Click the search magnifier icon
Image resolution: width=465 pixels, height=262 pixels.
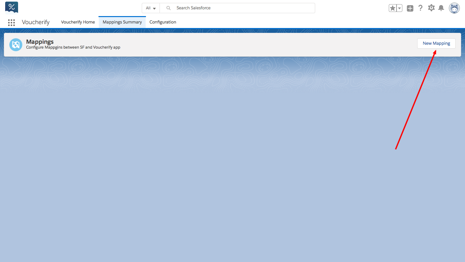click(168, 8)
